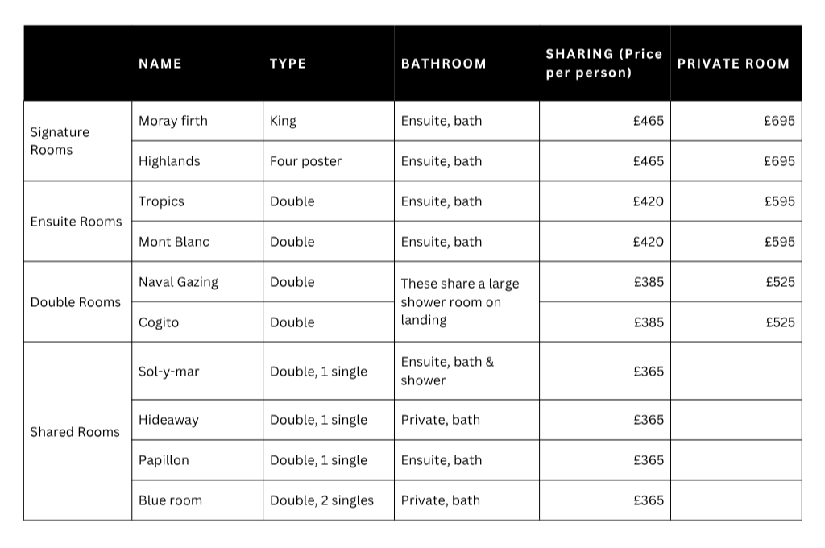Click the Four poster type cell
The width and height of the screenshot is (825, 548).
[x=305, y=161]
